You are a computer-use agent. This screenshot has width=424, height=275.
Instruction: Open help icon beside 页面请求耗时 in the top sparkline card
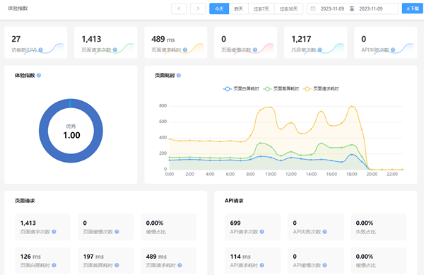pyautogui.click(x=185, y=49)
